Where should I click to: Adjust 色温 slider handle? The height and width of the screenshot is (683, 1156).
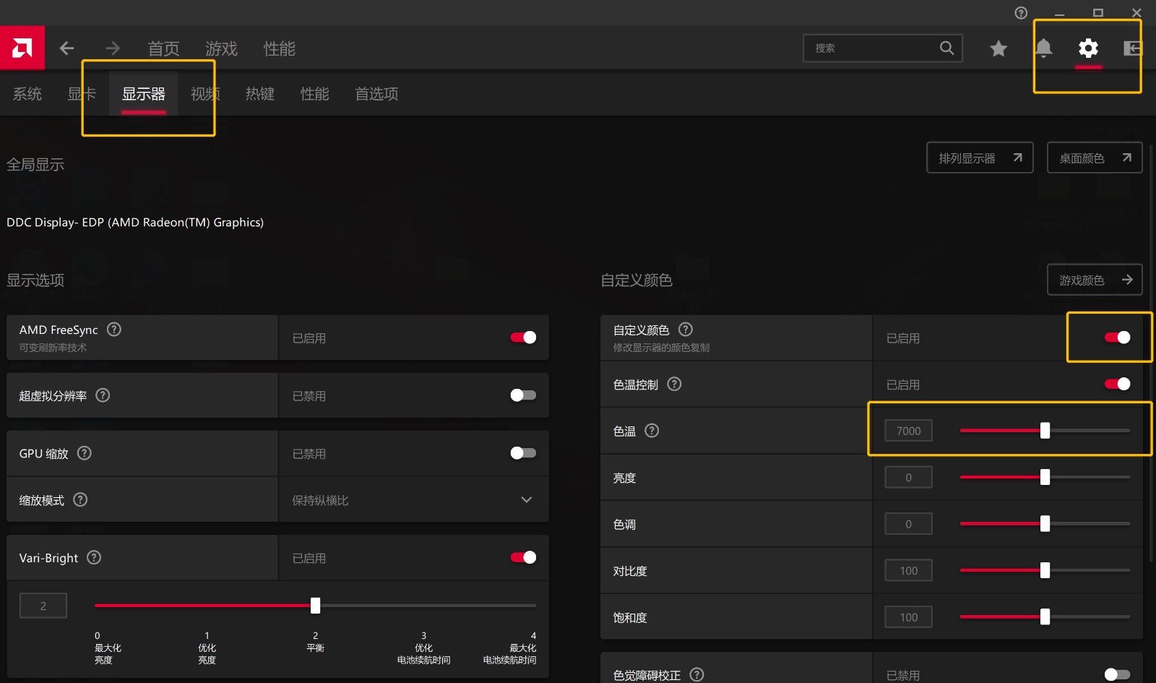(x=1045, y=431)
